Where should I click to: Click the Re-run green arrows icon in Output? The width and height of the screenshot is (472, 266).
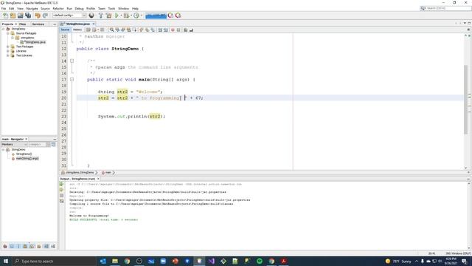click(x=62, y=184)
